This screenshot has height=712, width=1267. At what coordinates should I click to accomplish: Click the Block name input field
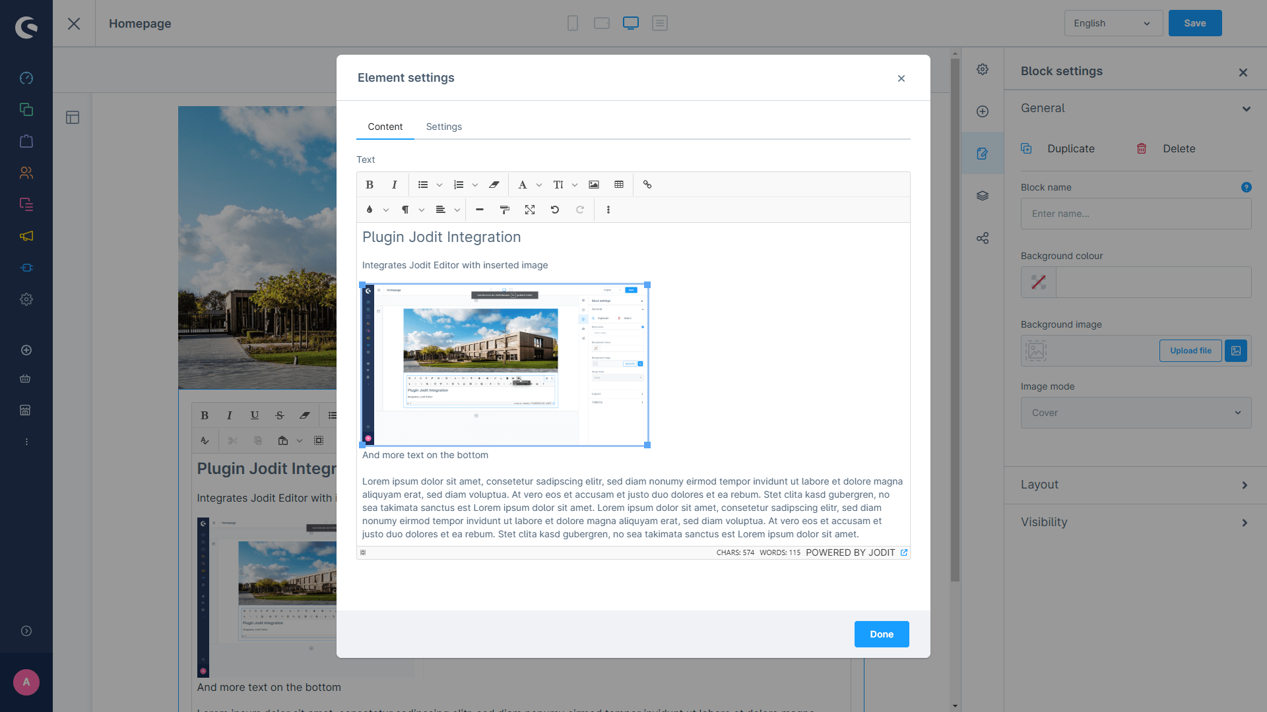[x=1136, y=214]
